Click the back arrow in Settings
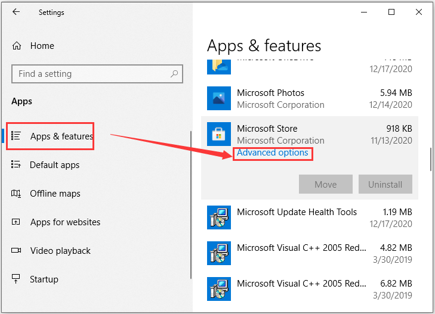Image resolution: width=435 pixels, height=314 pixels. point(16,12)
